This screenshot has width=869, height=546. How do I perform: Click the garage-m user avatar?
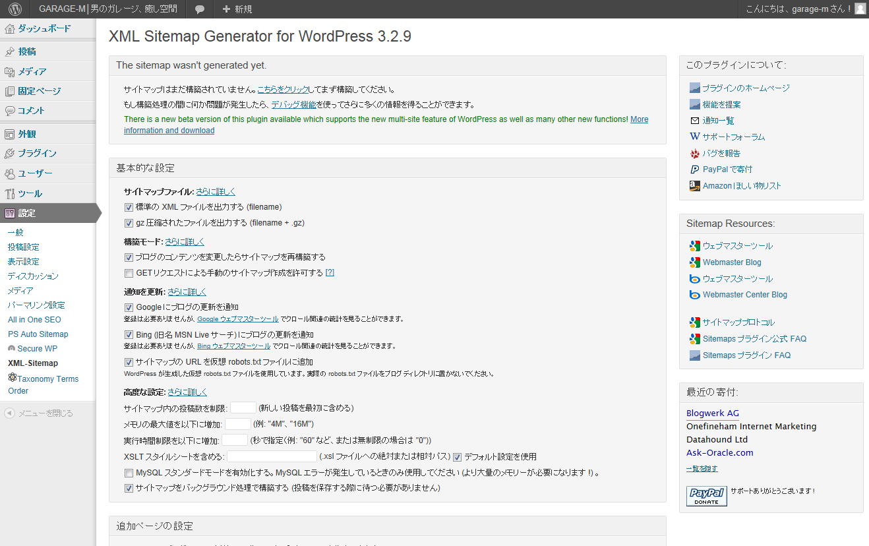(x=860, y=9)
